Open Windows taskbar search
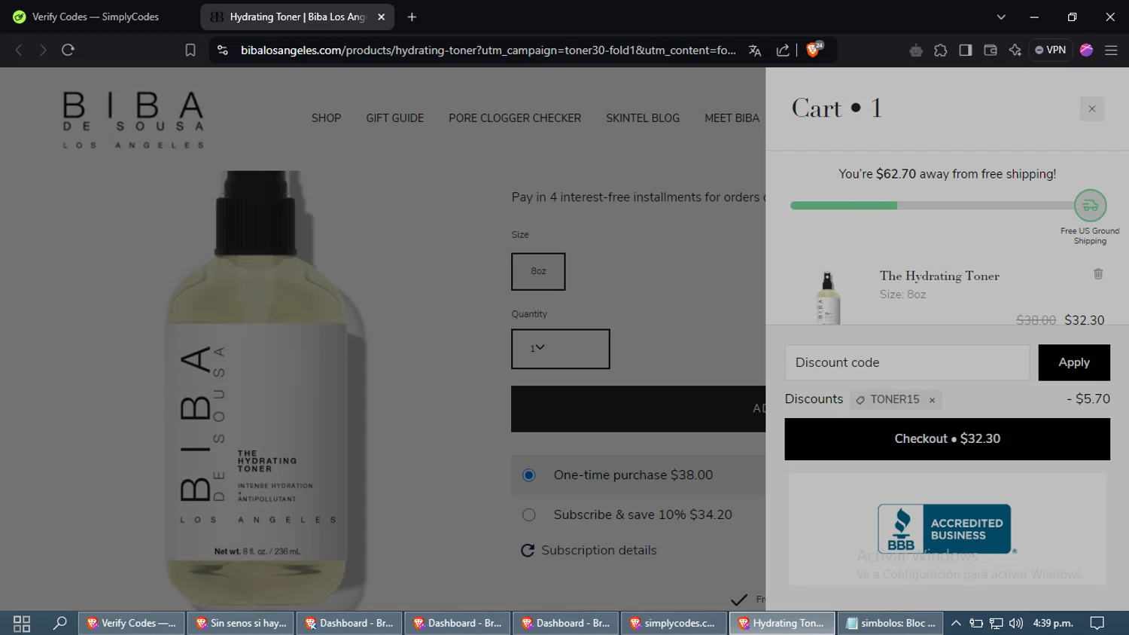The image size is (1129, 635). 59,624
